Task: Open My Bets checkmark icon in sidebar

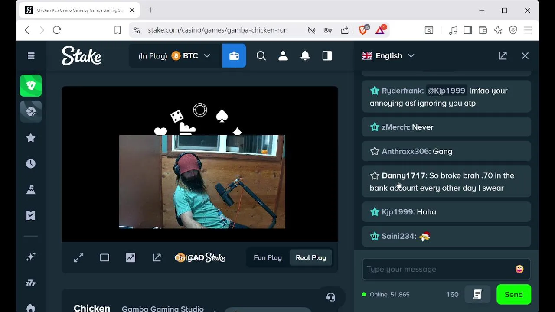Action: (31, 215)
